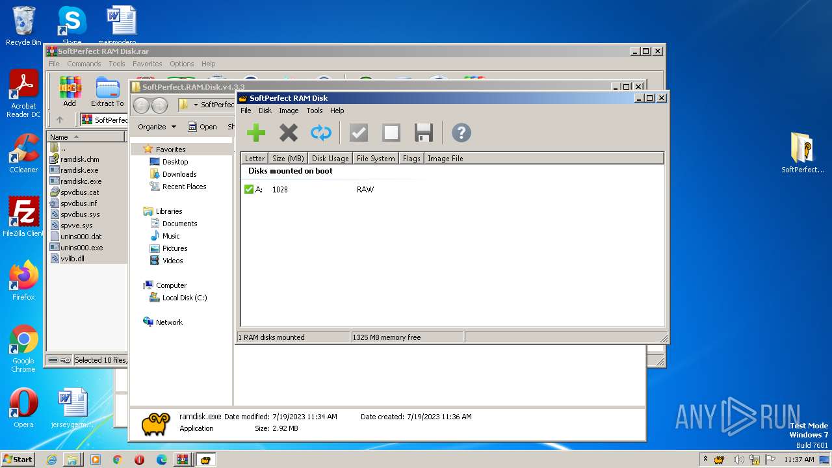Viewport: 832px width, 468px height.
Task: Open Explorer address bar folder dropdown
Action: click(196, 105)
